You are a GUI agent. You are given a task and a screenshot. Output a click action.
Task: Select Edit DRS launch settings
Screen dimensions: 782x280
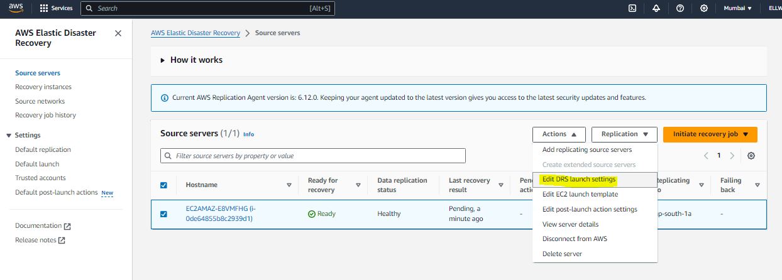[578, 180]
